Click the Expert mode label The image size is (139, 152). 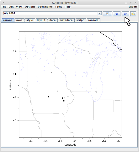[x=133, y=7]
